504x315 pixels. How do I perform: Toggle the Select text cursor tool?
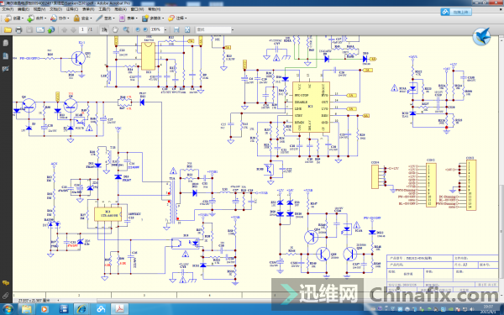[104, 30]
